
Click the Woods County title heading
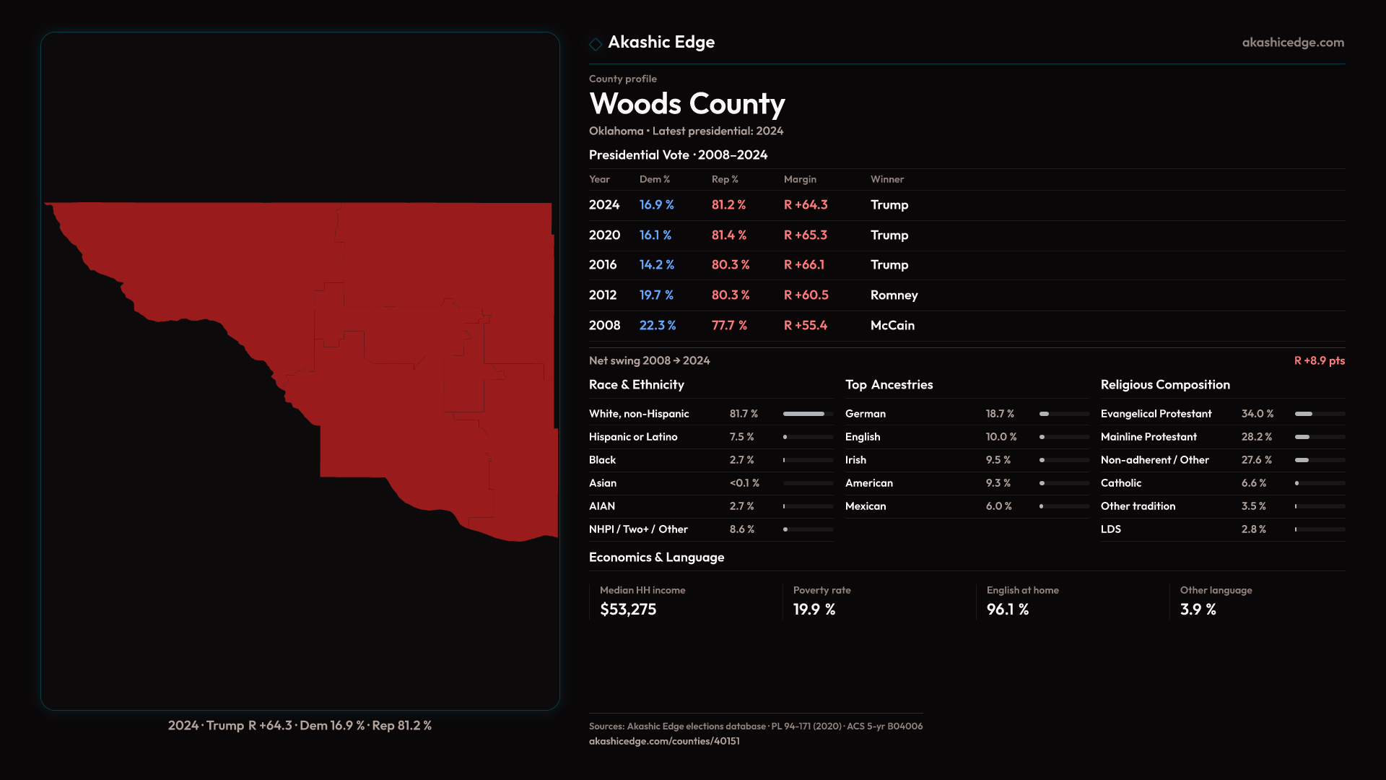[687, 104]
